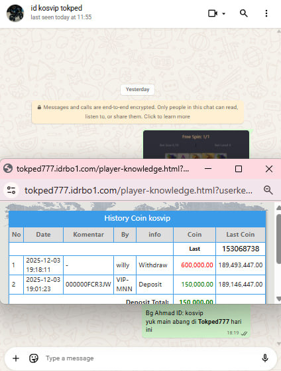The image size is (281, 371).
Task: Click the Coin column header
Action: tap(194, 235)
